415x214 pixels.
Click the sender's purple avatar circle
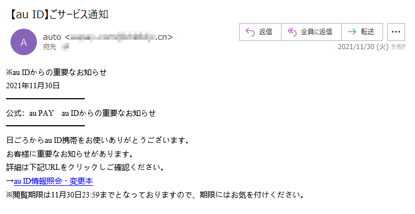[x=24, y=42]
